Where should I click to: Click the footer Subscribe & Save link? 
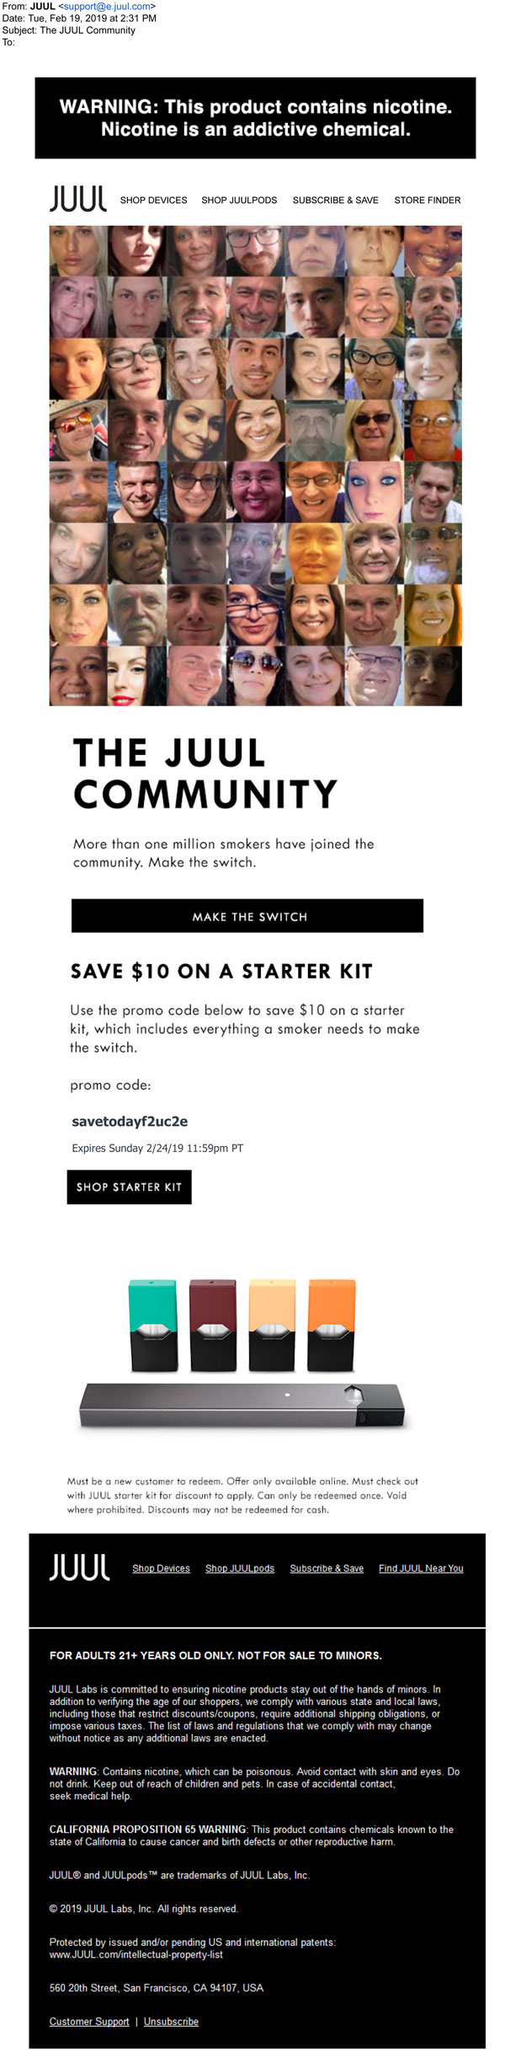tap(327, 1568)
